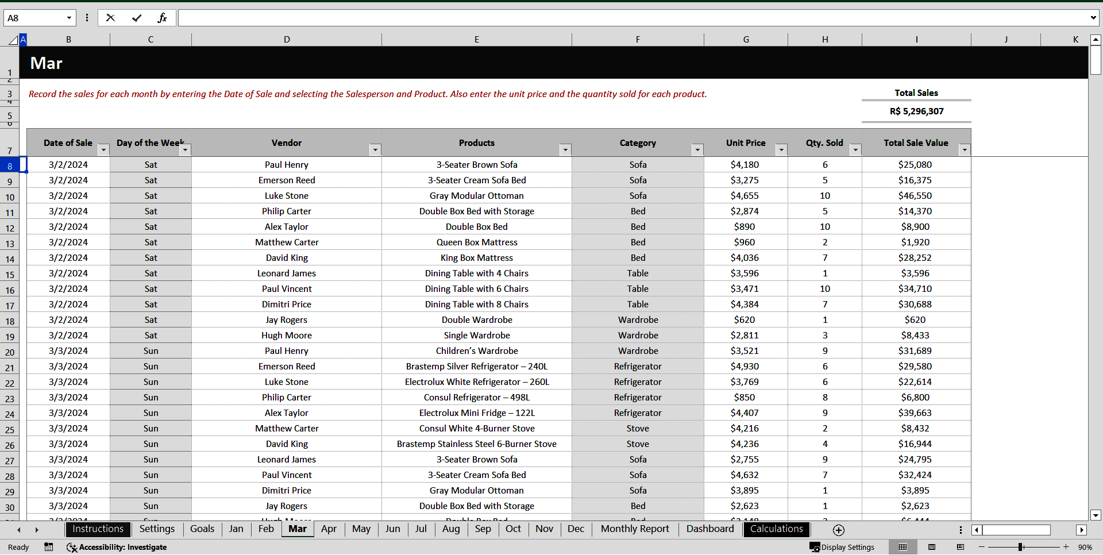Click the vertical scrollbar down arrow

tap(1096, 515)
